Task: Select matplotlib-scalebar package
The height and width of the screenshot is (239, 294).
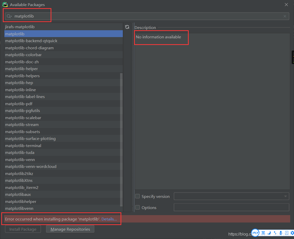Action: tap(62, 118)
